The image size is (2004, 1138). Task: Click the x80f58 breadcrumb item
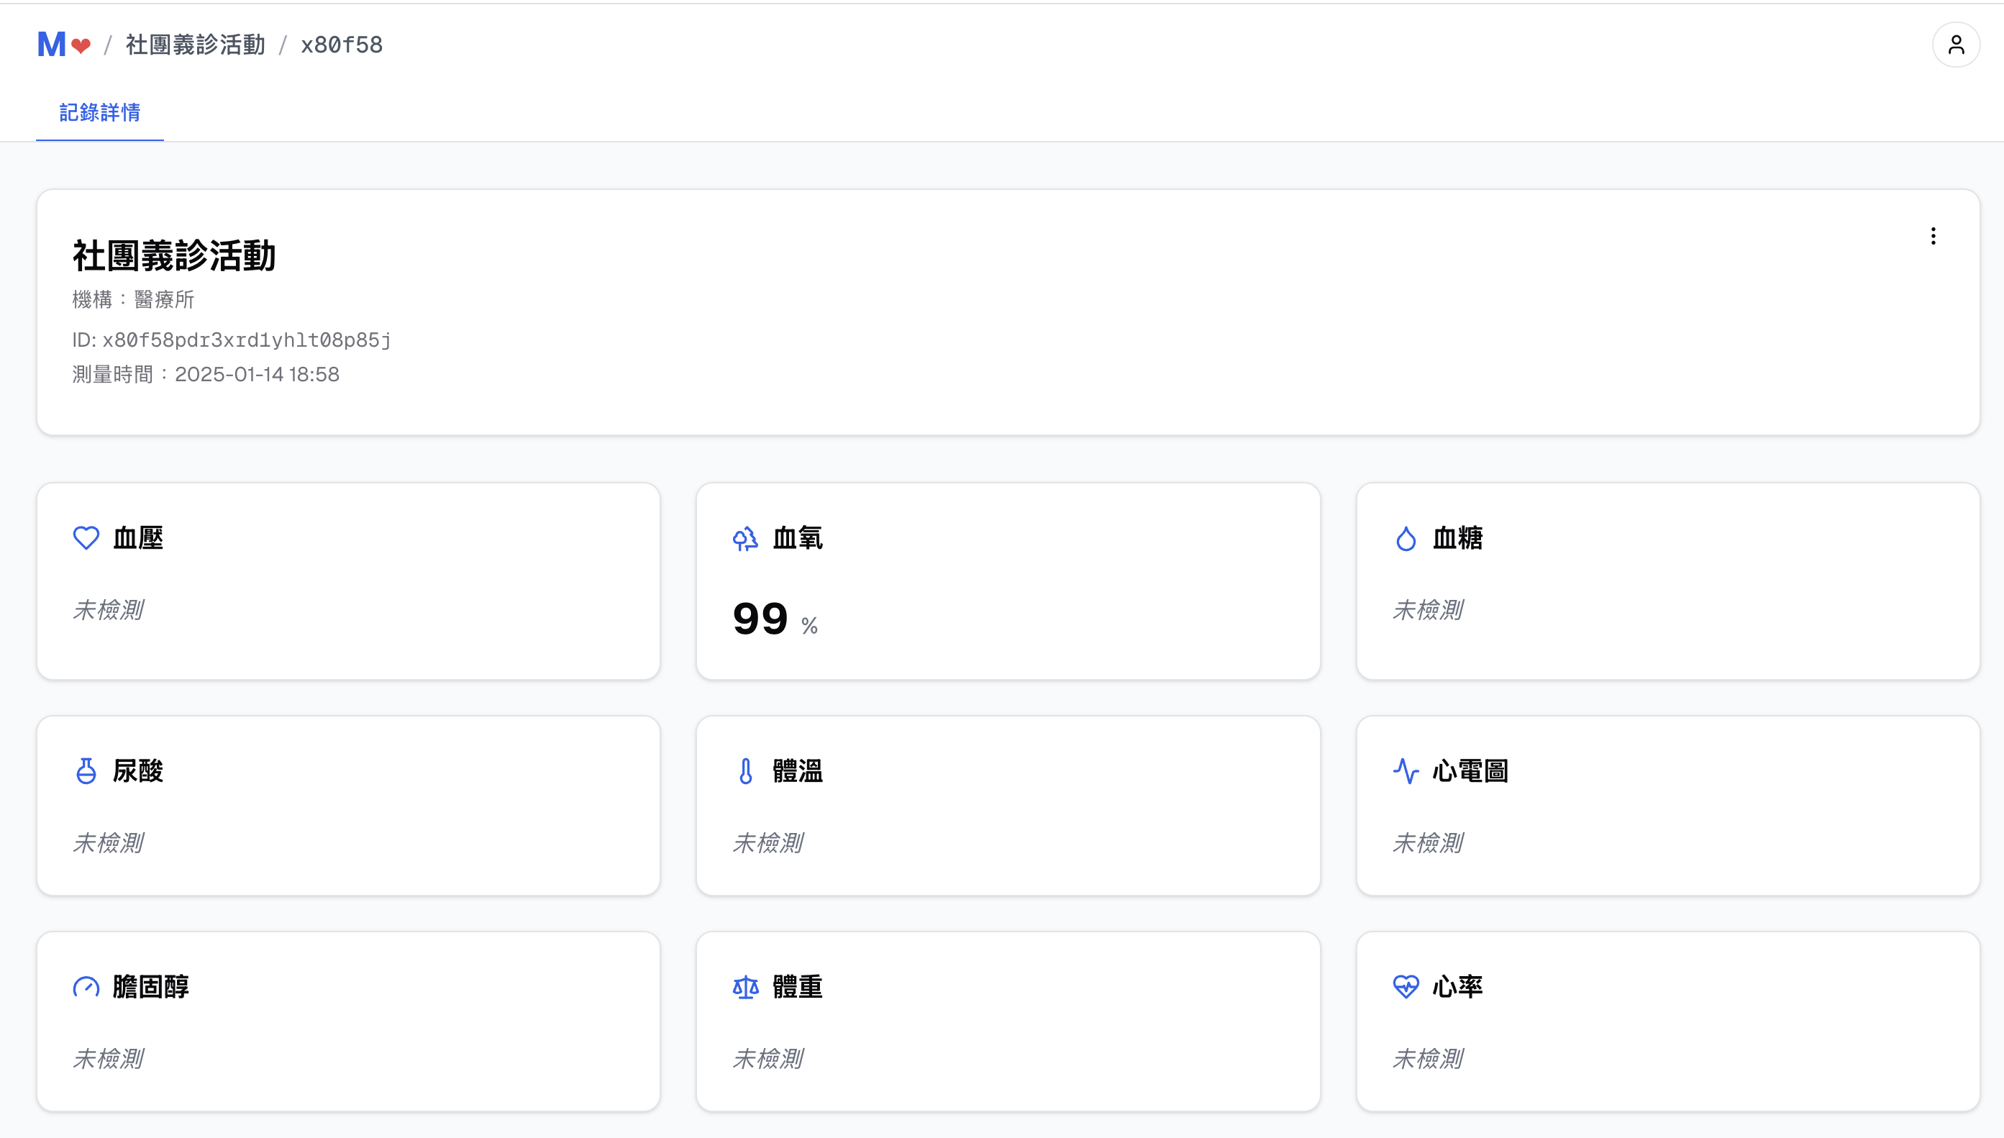342,45
